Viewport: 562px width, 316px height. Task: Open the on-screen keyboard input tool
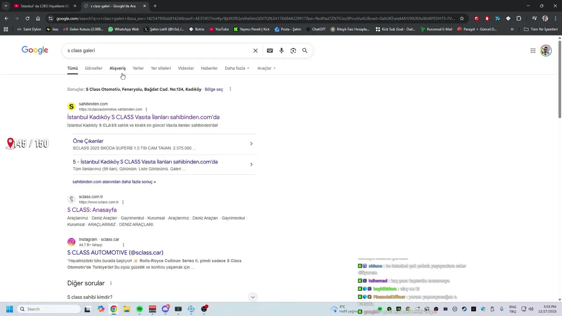(x=270, y=50)
